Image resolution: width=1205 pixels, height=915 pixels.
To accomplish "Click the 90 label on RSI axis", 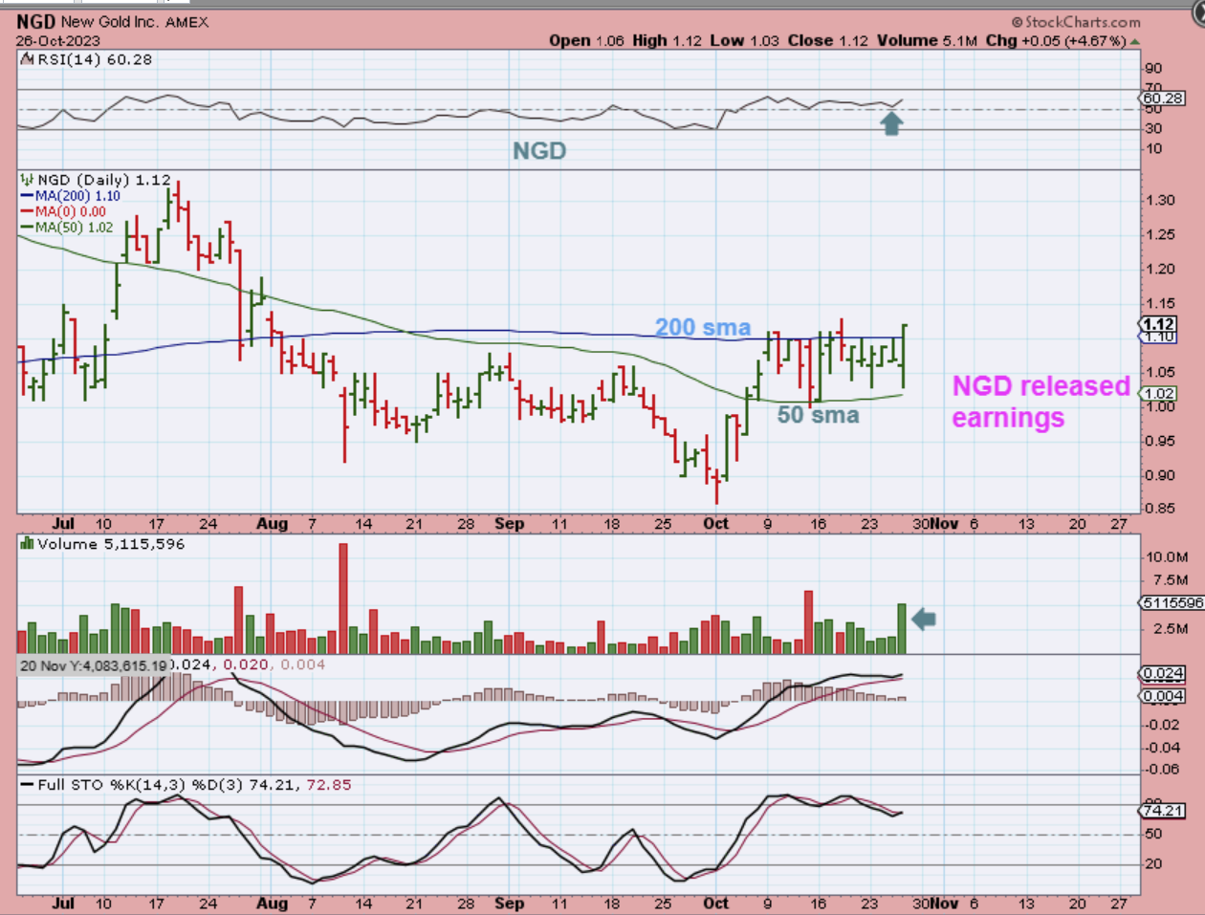I will [1154, 69].
